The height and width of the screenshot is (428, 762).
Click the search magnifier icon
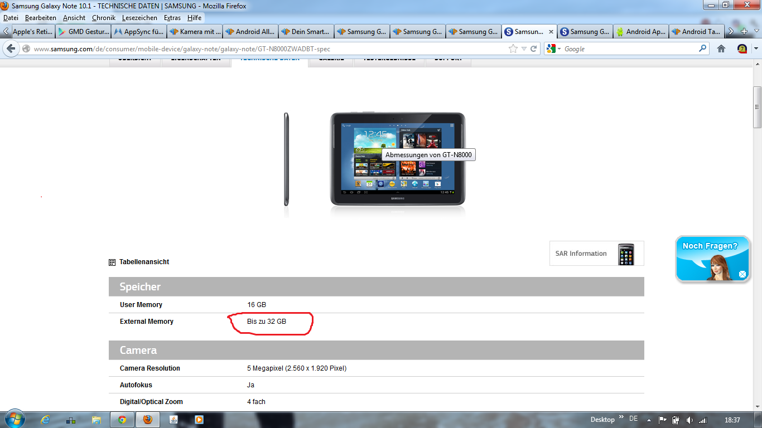pos(702,49)
